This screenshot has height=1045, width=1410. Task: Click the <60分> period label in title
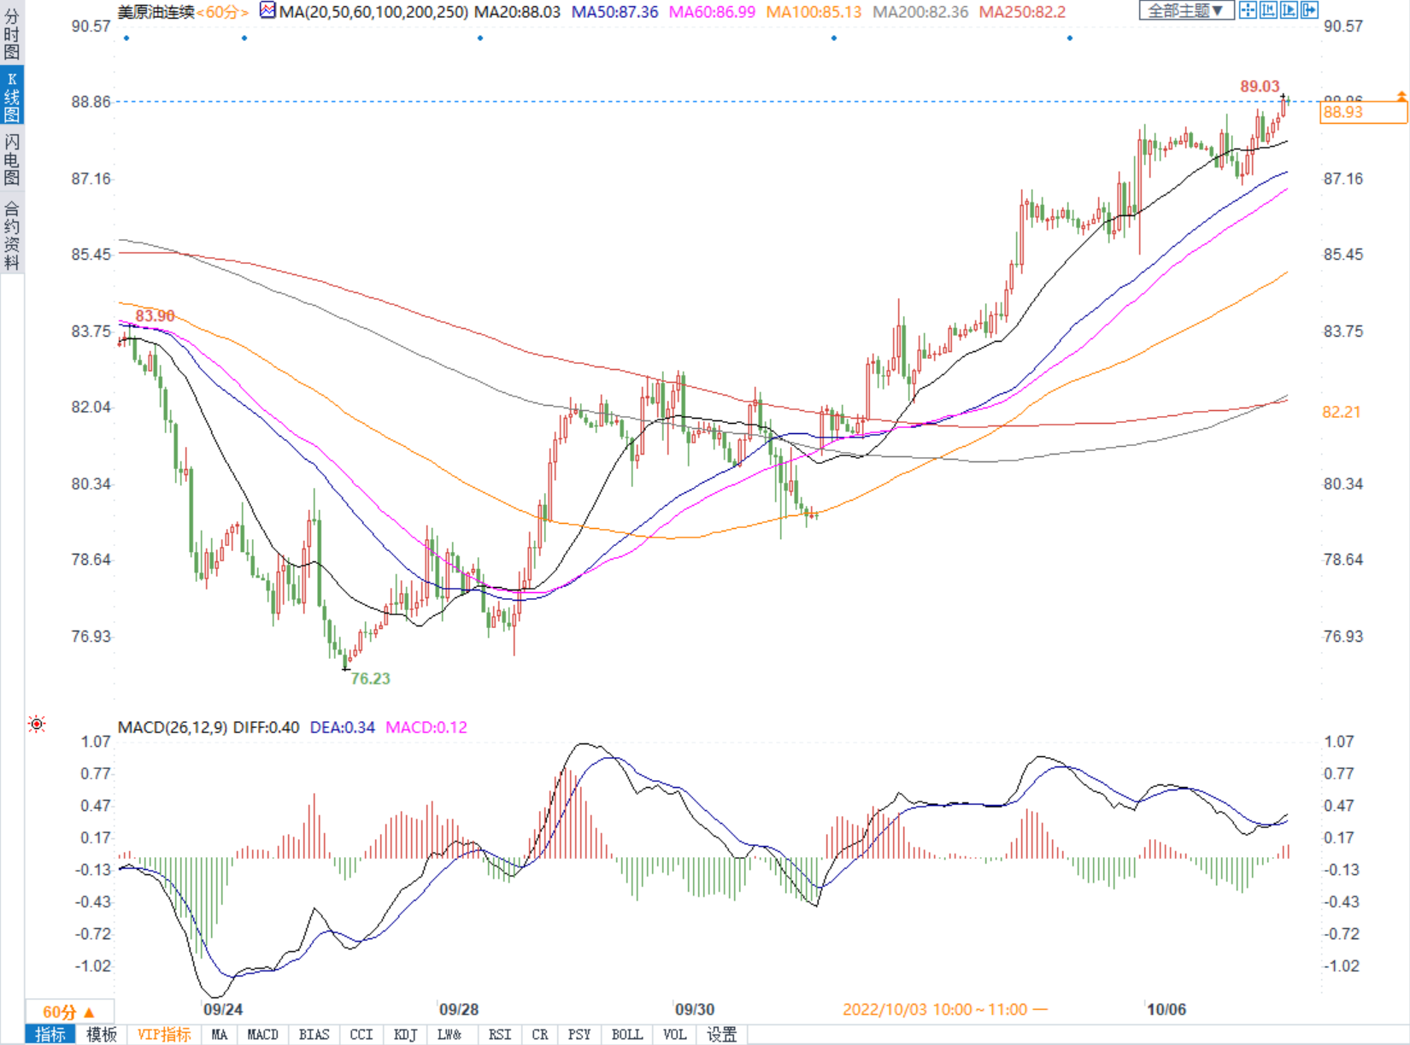click(222, 12)
